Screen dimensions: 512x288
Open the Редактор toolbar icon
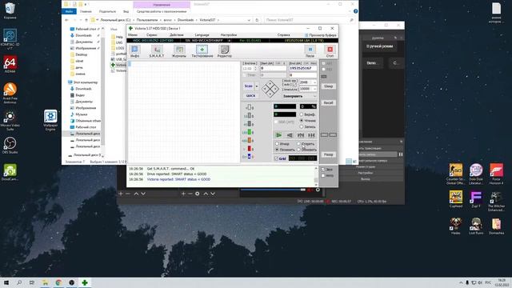coord(225,51)
